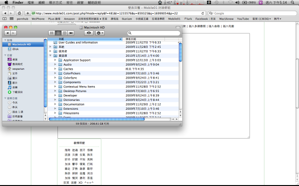Sort by the 名稱 name column header
This screenshot has width=299, height=186.
(x=85, y=39)
